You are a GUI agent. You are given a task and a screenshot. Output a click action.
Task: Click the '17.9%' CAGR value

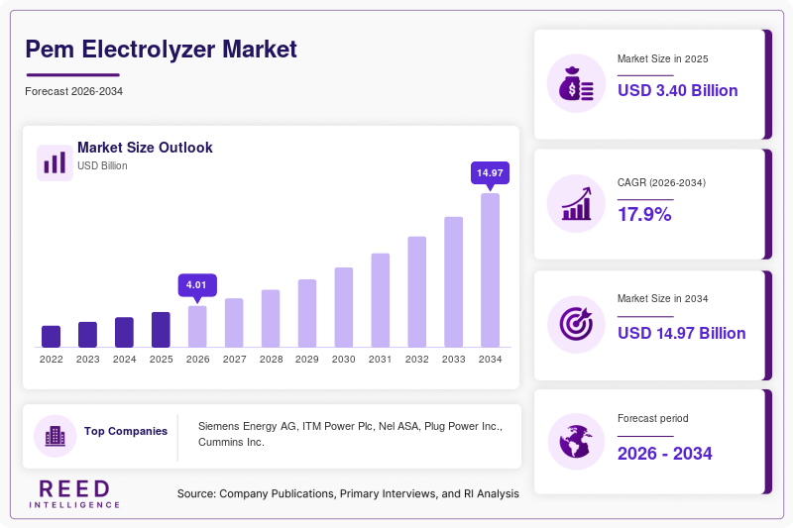(x=644, y=214)
